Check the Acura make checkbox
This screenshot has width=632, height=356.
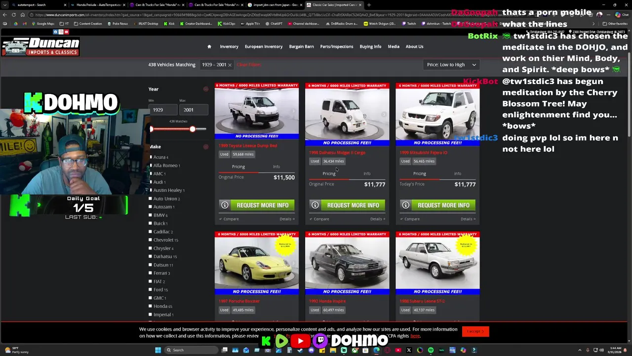pyautogui.click(x=151, y=157)
